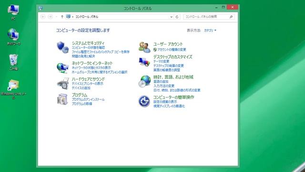The width and height of the screenshot is (305, 172).
Task: Click the ハードウェアとサウンド heading link
Action: [x=88, y=79]
